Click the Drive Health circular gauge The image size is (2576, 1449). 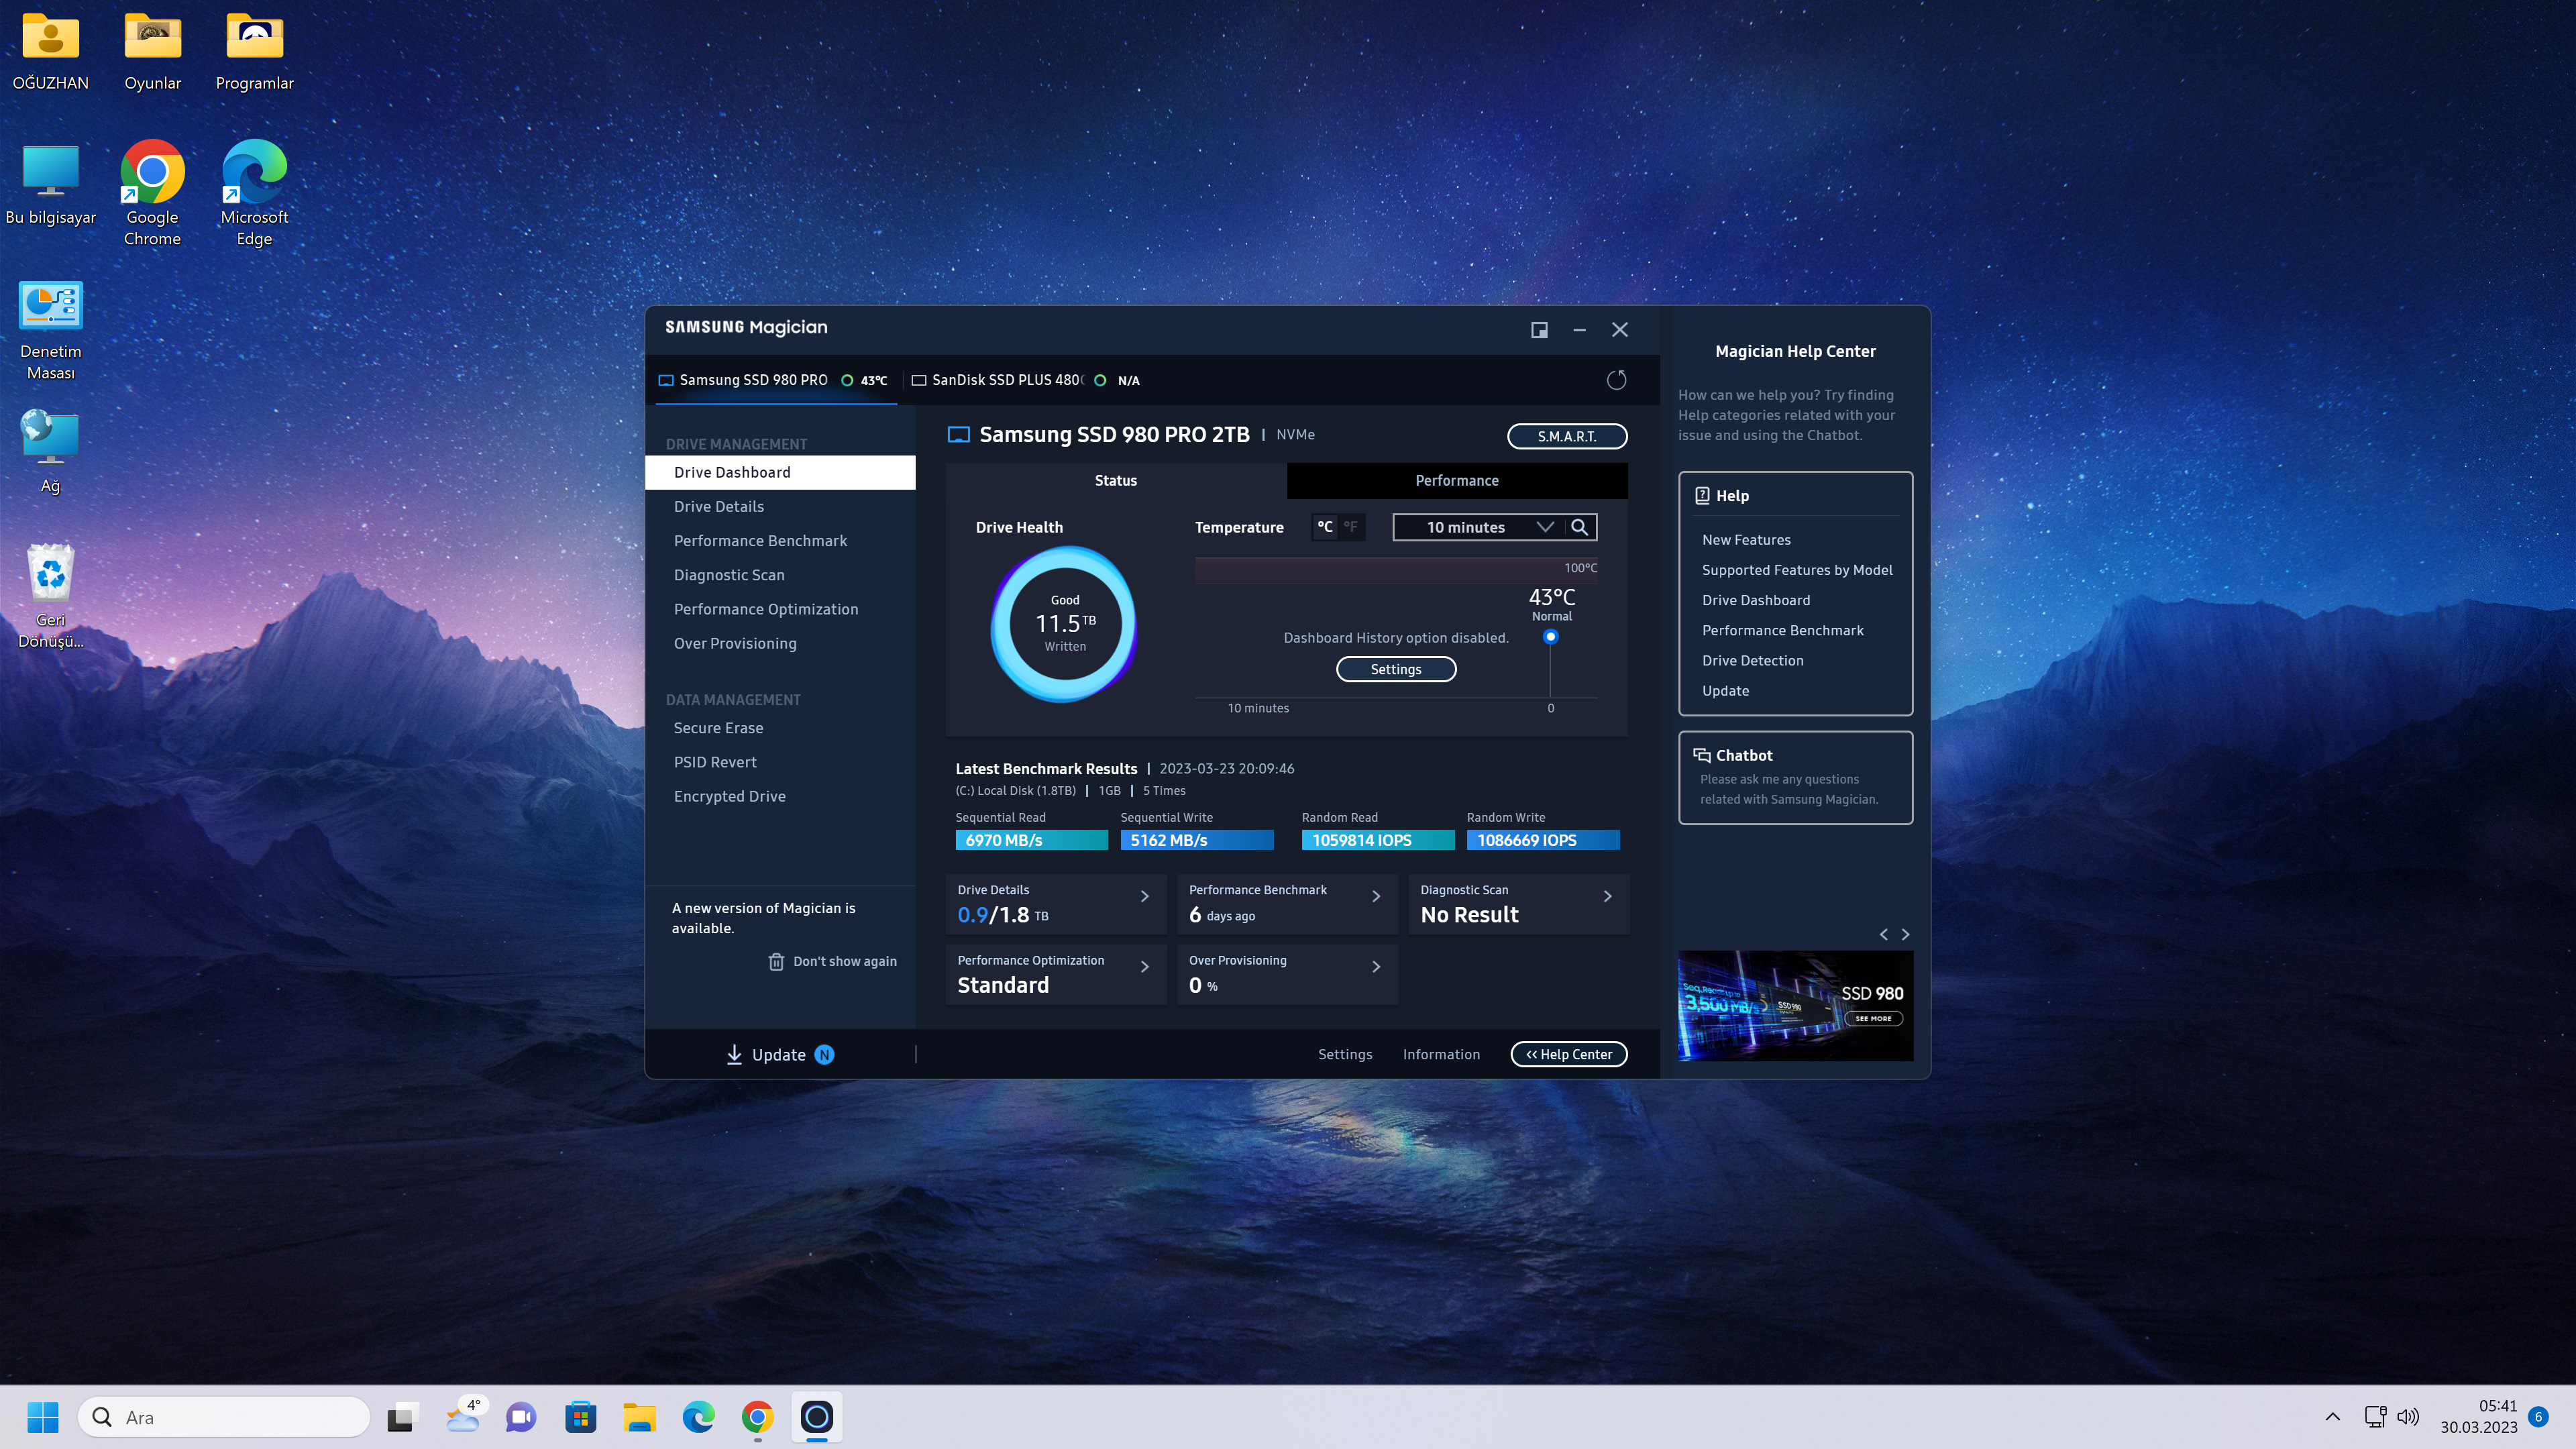(1064, 623)
